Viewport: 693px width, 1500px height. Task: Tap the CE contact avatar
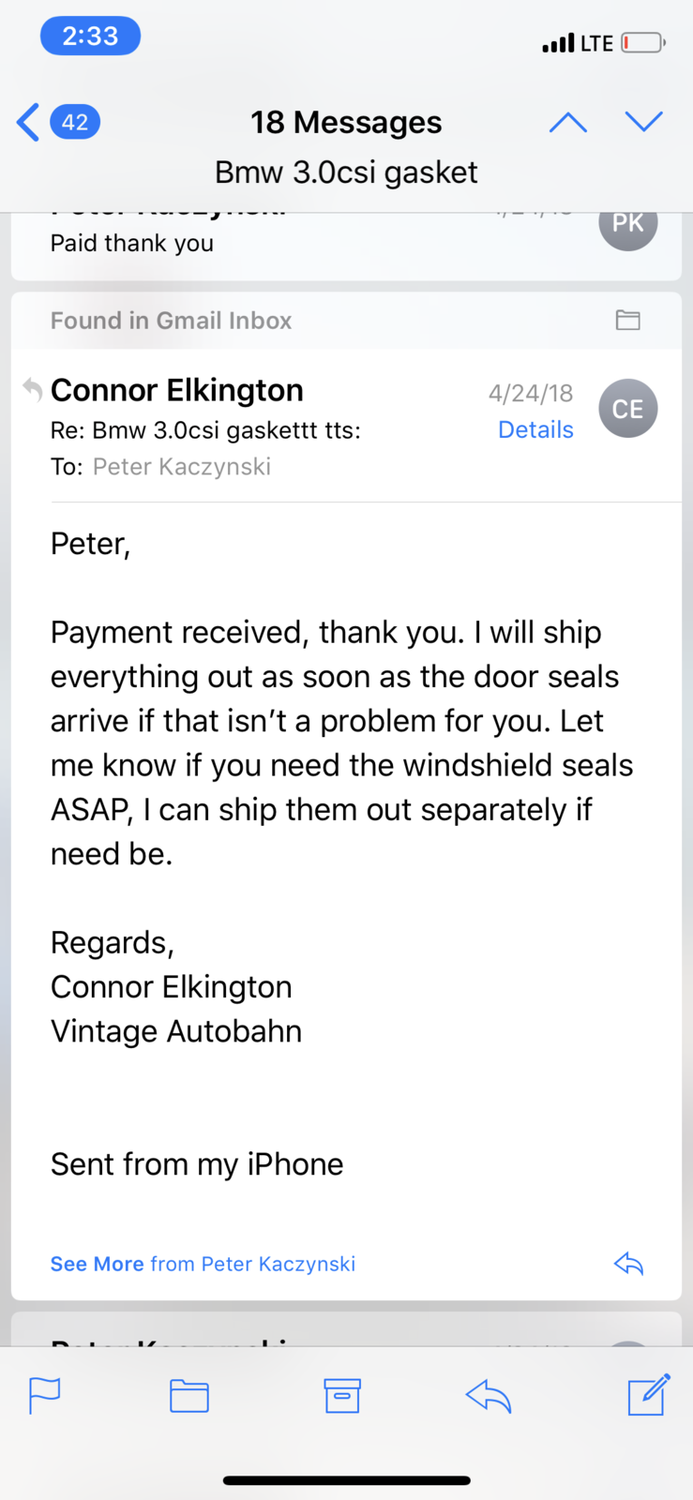click(627, 409)
